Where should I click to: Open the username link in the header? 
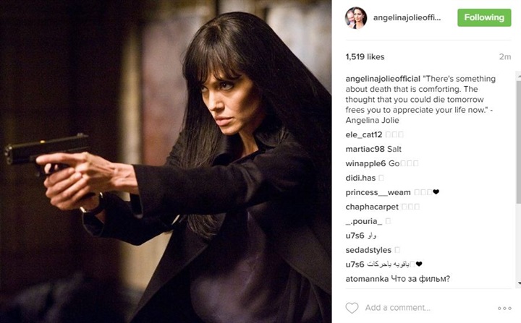(x=407, y=18)
